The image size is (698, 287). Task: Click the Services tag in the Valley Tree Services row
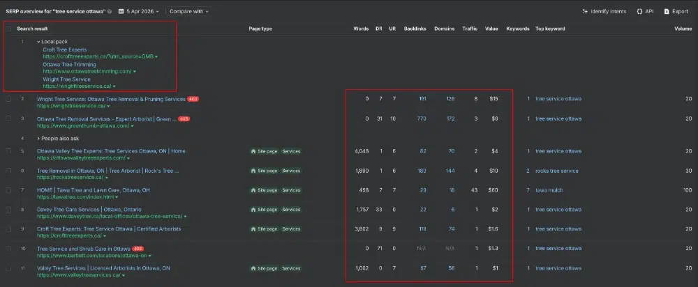[x=291, y=269]
